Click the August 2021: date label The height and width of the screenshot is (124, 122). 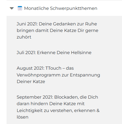[x=31, y=68]
